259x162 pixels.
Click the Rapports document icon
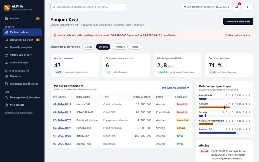pyautogui.click(x=6, y=76)
